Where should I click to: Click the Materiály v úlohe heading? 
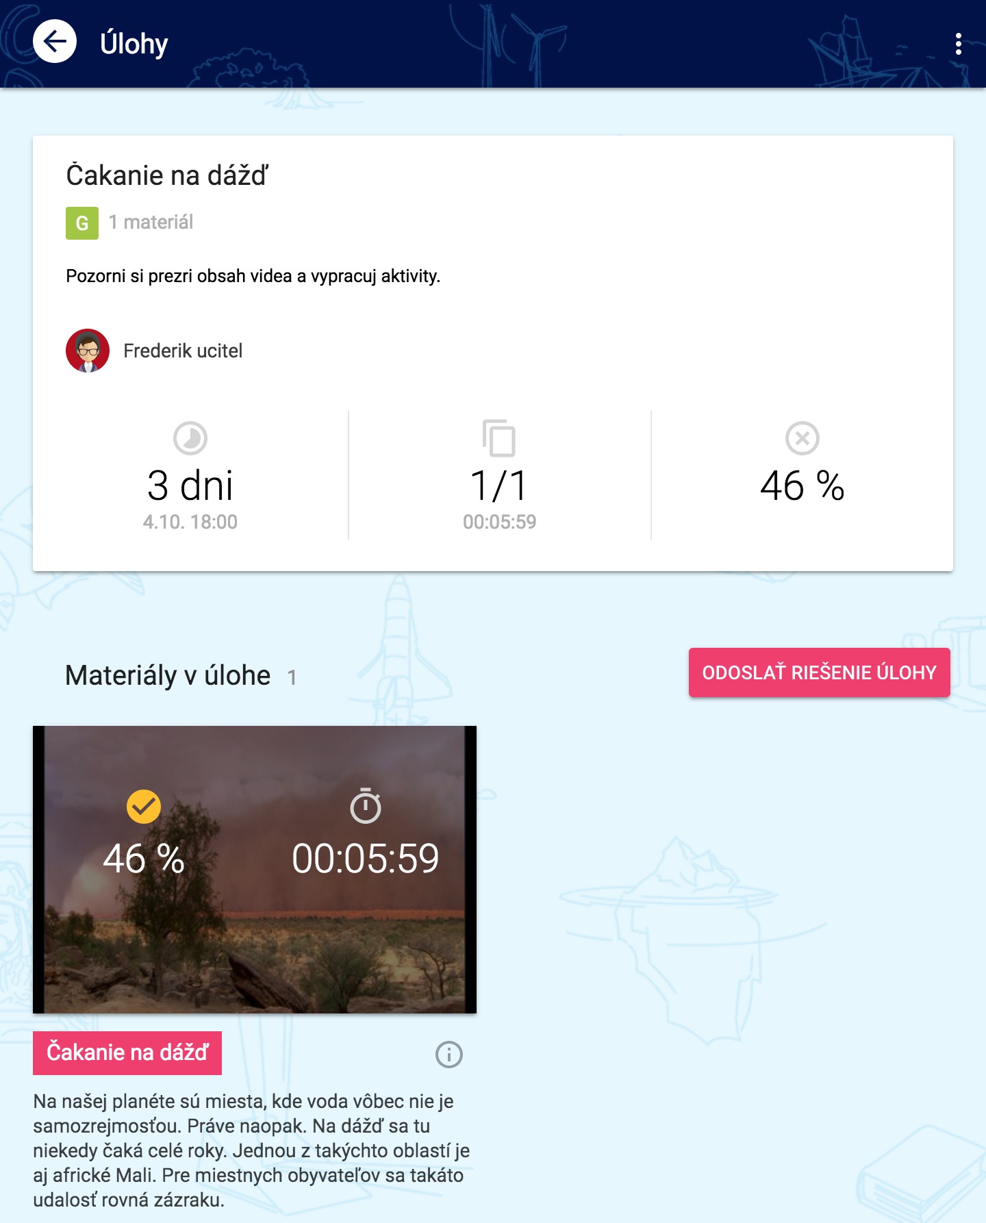point(168,675)
